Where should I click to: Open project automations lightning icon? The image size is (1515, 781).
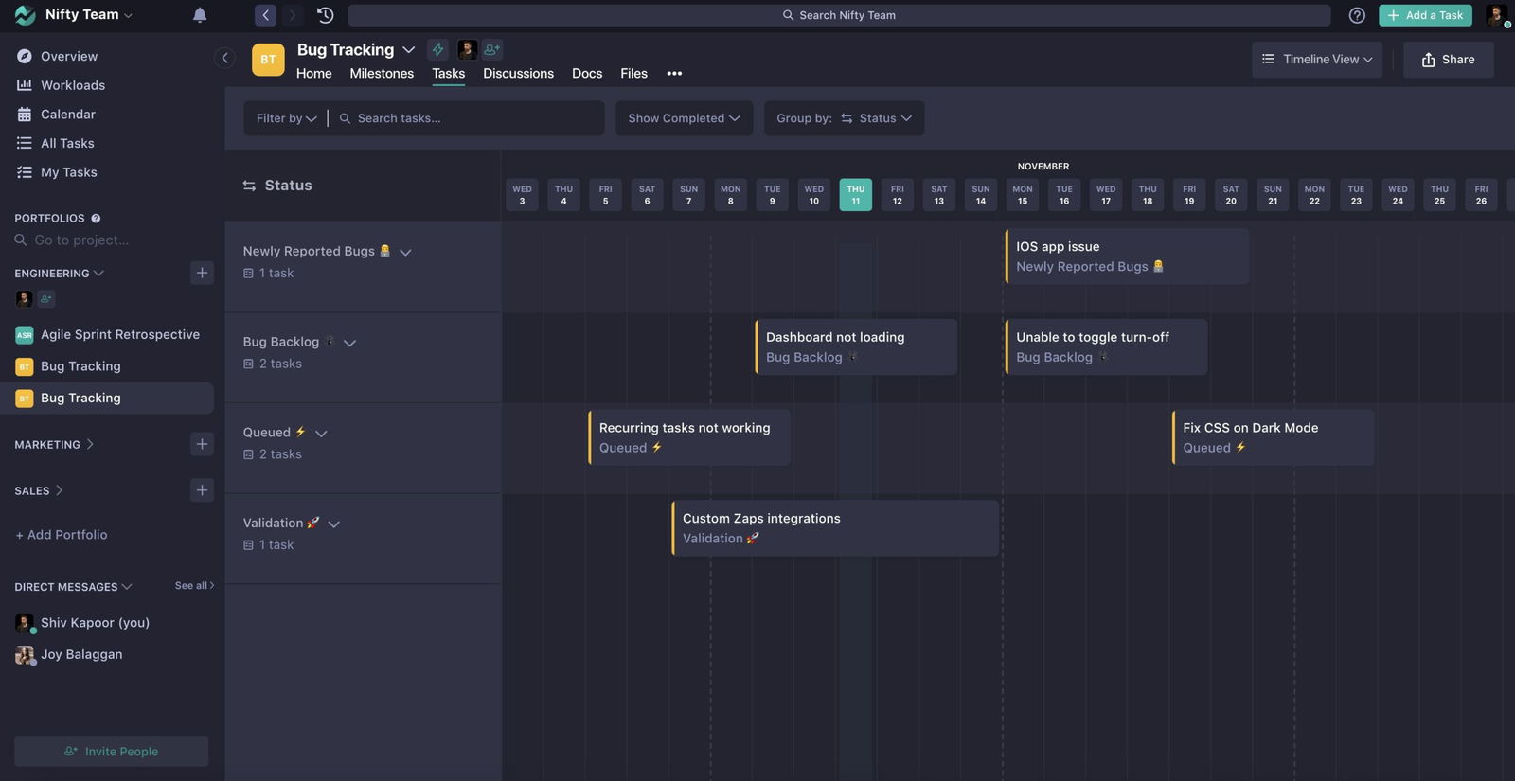click(437, 49)
